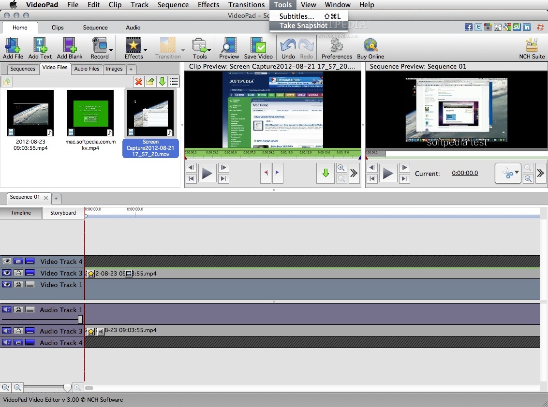Image resolution: width=548 pixels, height=407 pixels.
Task: Click the Buy Online globe icon
Action: (x=370, y=48)
